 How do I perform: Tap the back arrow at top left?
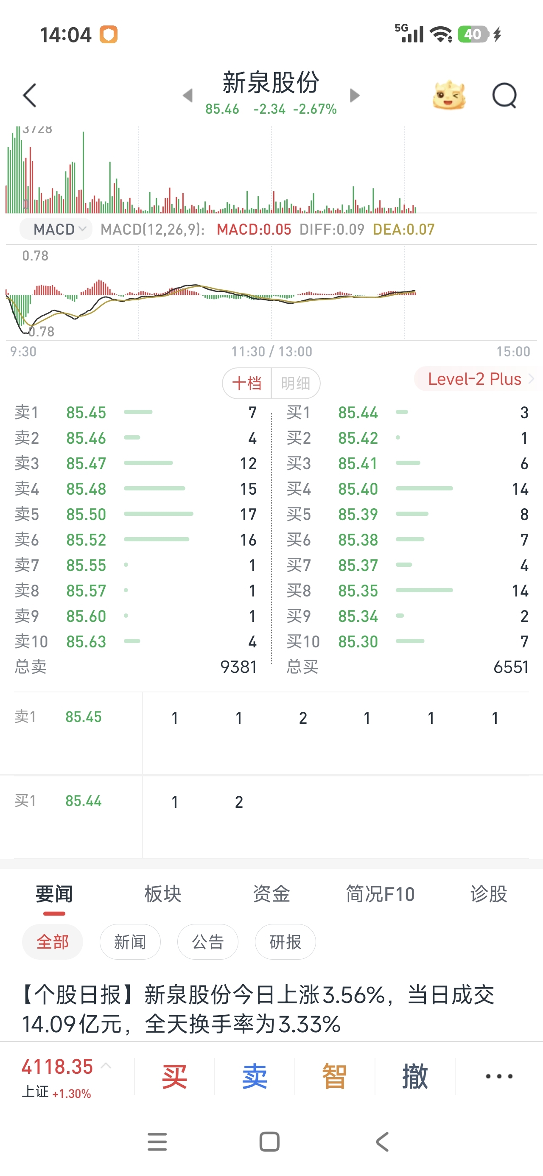[x=30, y=95]
